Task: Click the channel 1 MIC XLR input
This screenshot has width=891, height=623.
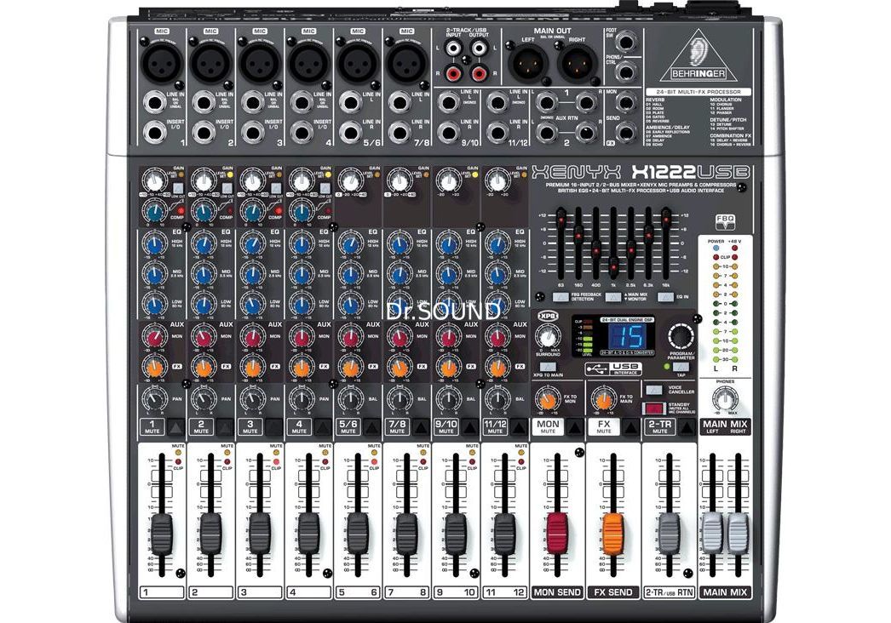Action: (163, 62)
